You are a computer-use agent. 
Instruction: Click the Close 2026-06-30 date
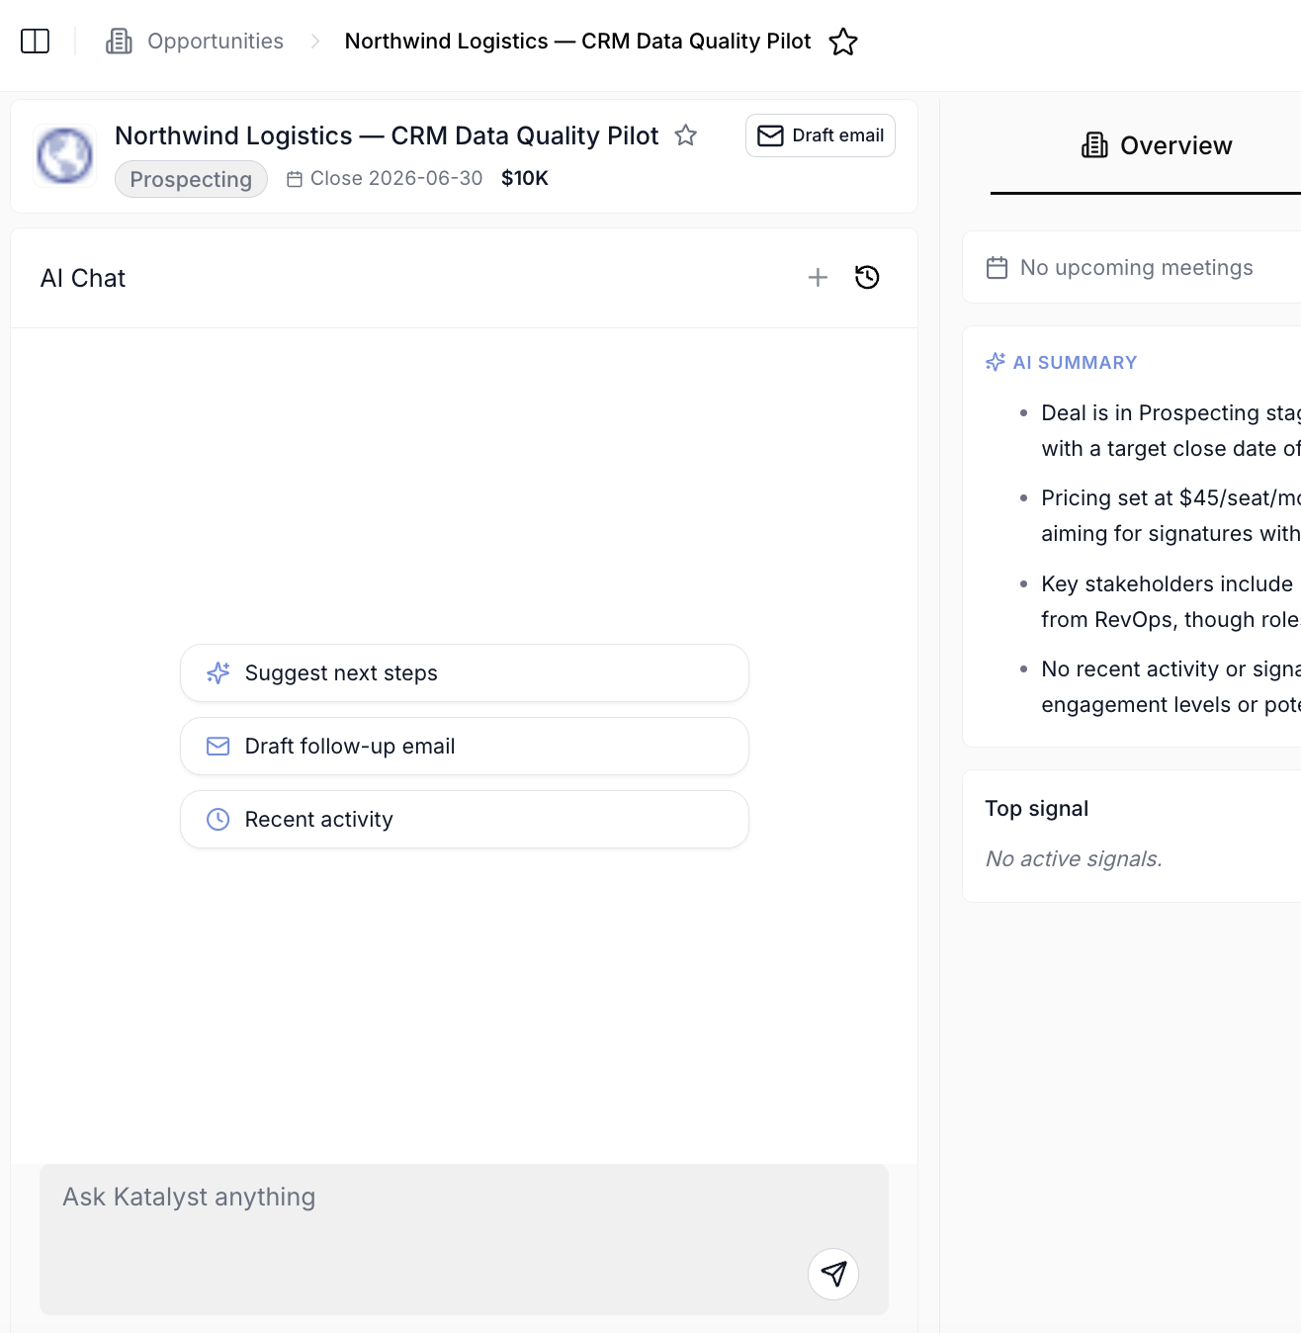385,179
